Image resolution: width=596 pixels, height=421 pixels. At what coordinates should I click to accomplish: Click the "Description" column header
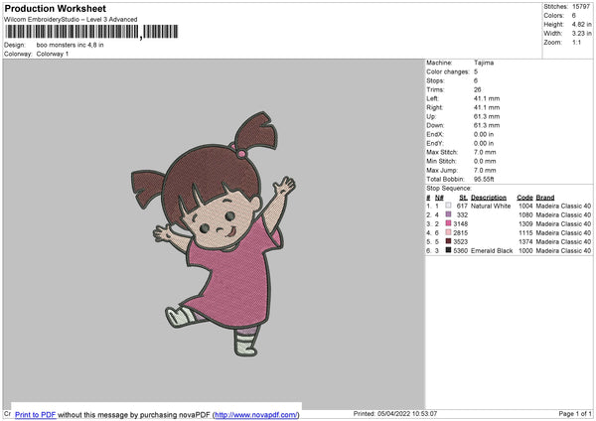tap(489, 198)
